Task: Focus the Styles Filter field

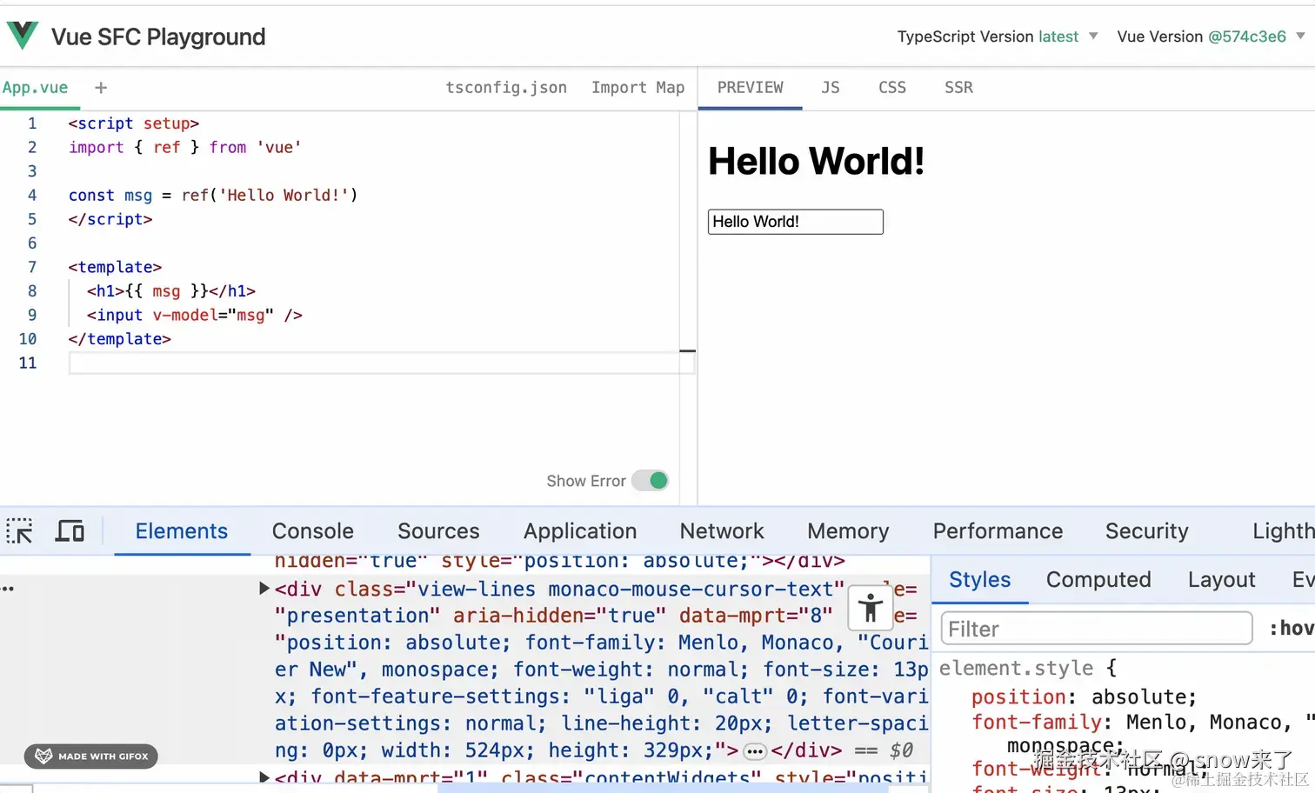Action: (1096, 629)
